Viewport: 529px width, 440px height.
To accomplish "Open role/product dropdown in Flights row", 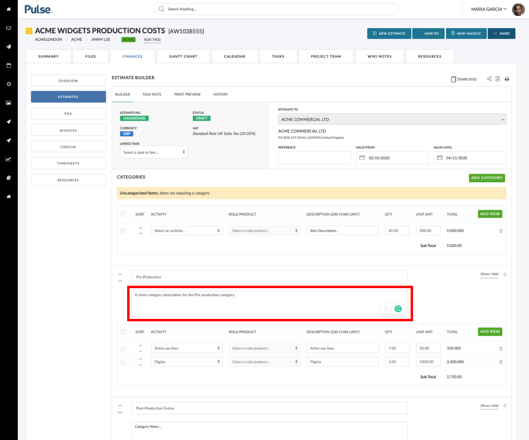I will (x=264, y=362).
